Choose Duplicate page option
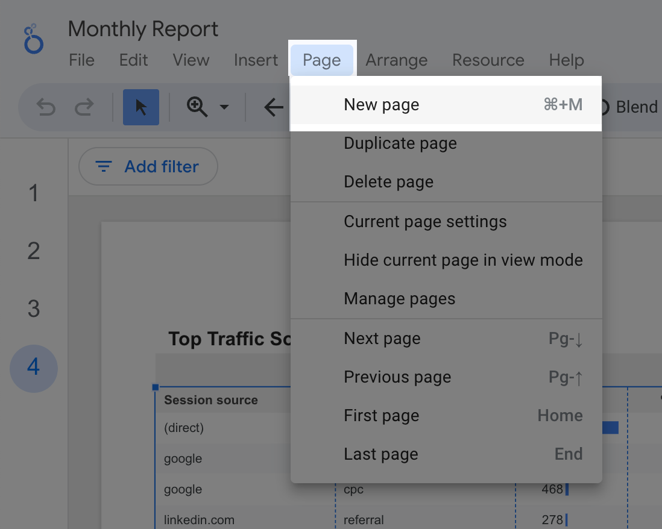Image resolution: width=662 pixels, height=529 pixels. coord(400,143)
